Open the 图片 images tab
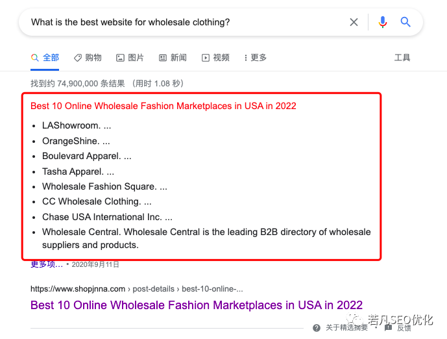The height and width of the screenshot is (339, 447). [130, 58]
